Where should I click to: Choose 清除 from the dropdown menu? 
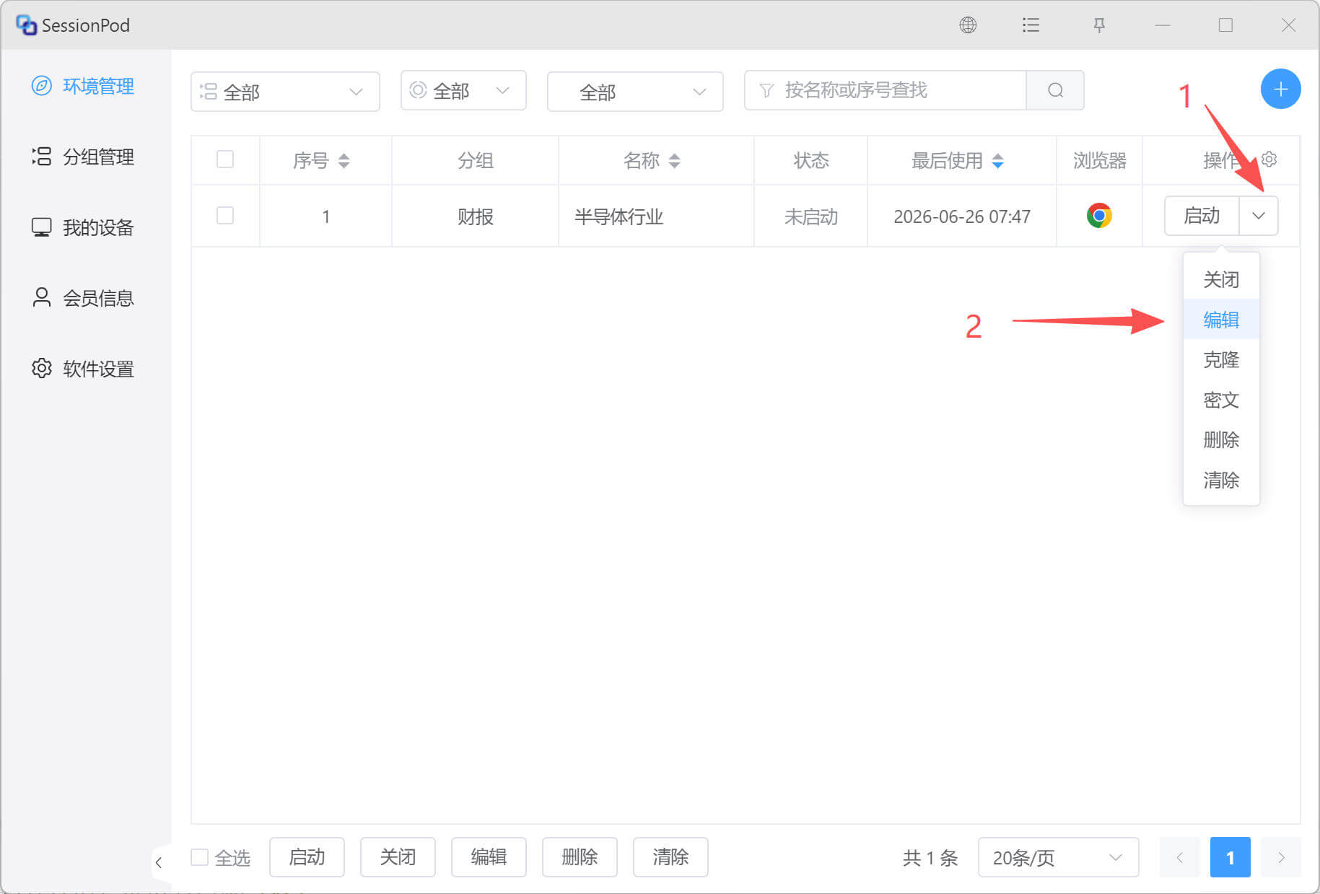pos(1221,480)
